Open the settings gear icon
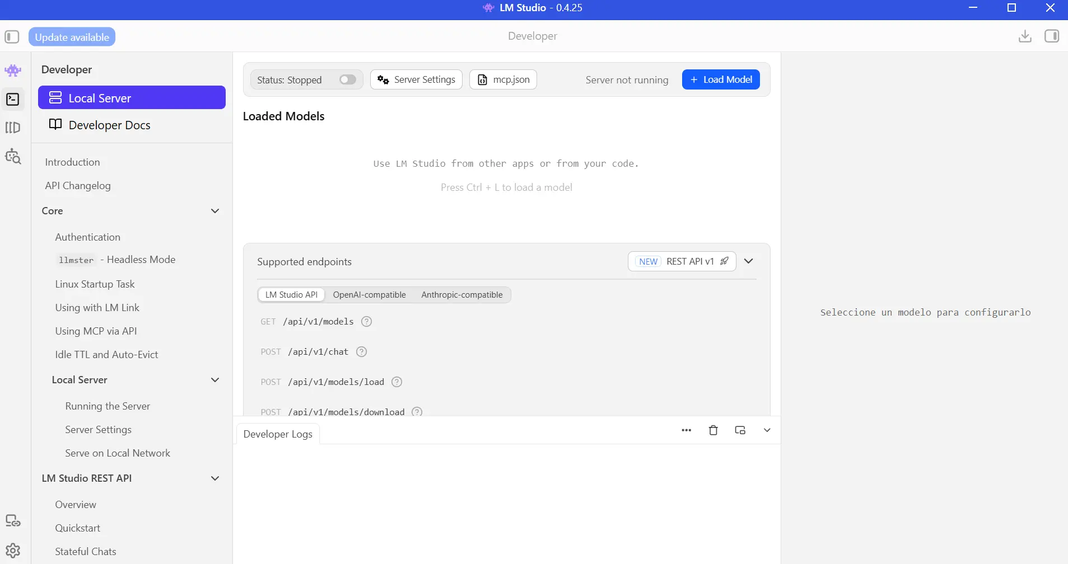The image size is (1068, 564). [13, 551]
